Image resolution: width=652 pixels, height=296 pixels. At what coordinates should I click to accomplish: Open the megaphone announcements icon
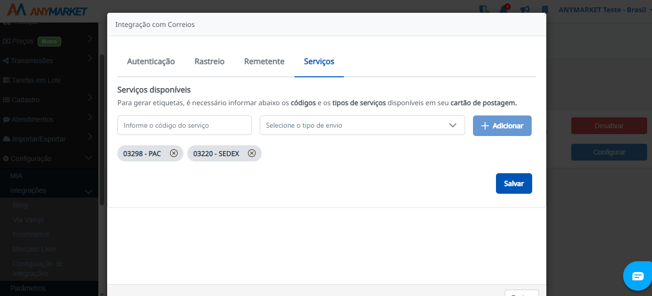point(525,9)
